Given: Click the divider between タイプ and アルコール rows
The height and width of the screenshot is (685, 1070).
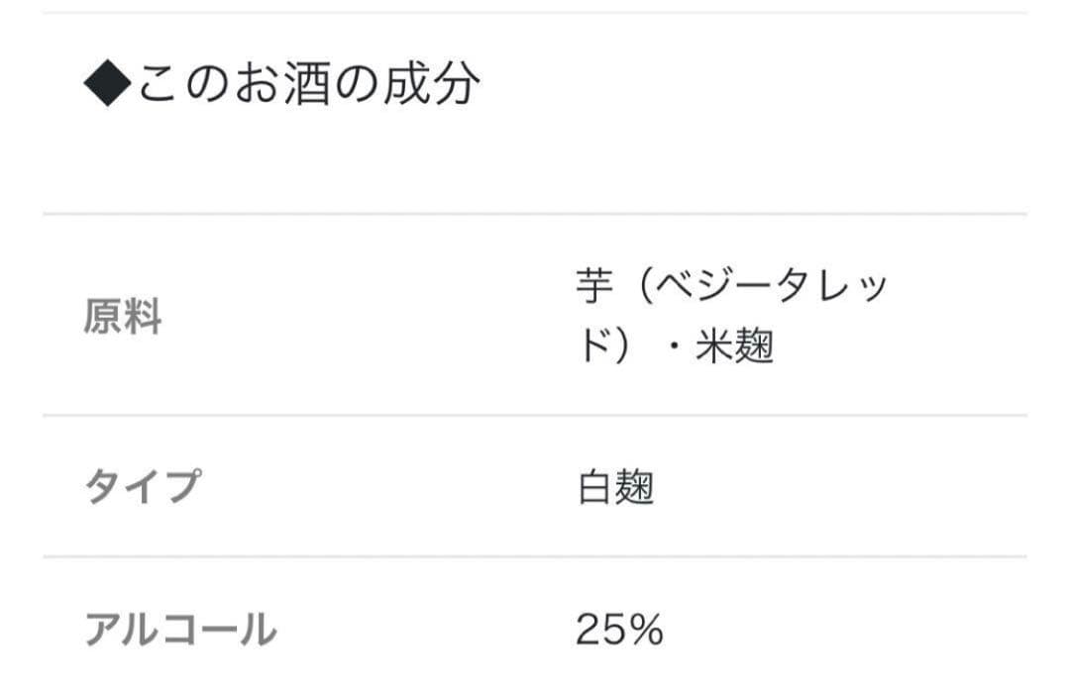Looking at the screenshot, I should (x=535, y=556).
